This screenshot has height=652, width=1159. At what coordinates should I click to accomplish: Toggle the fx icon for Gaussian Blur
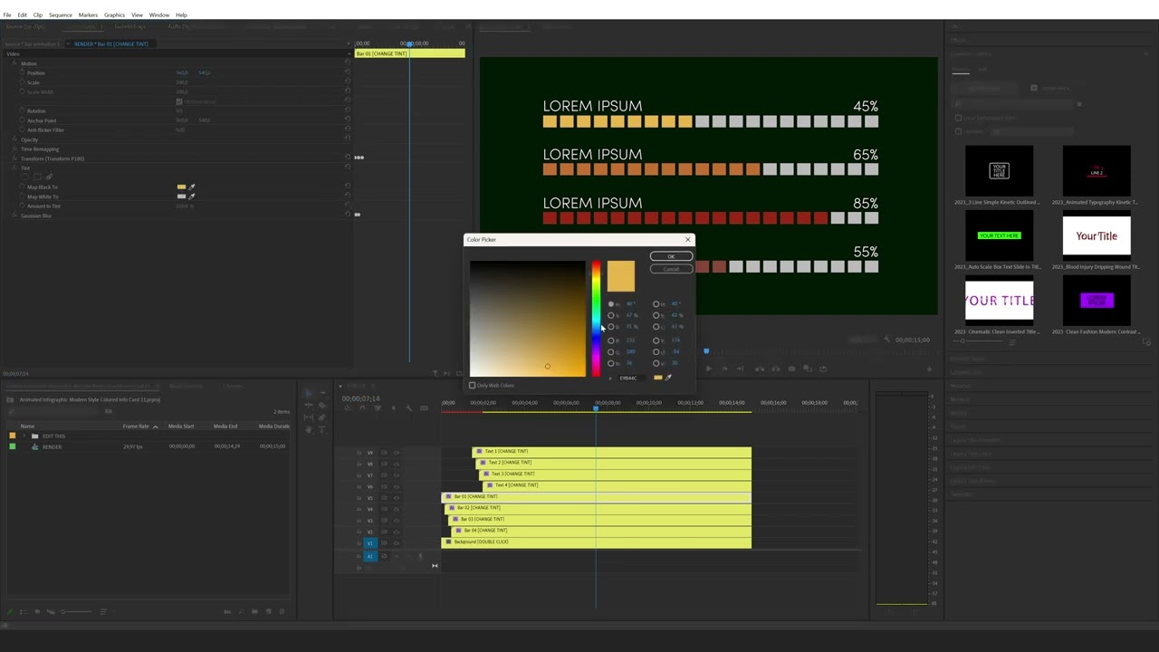click(16, 216)
